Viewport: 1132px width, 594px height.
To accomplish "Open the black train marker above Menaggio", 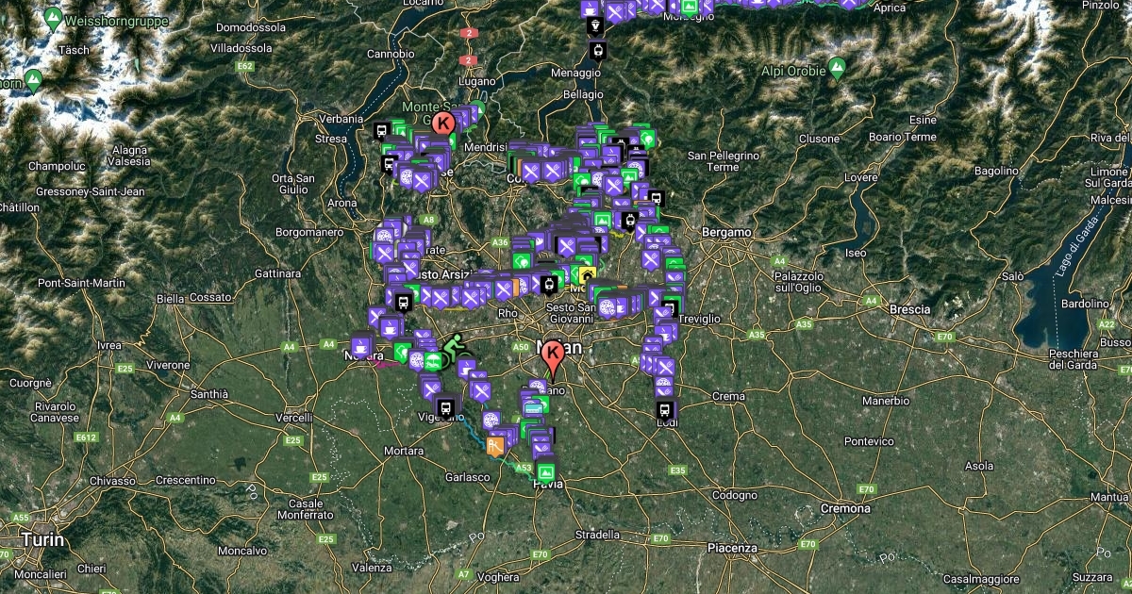I will click(597, 50).
